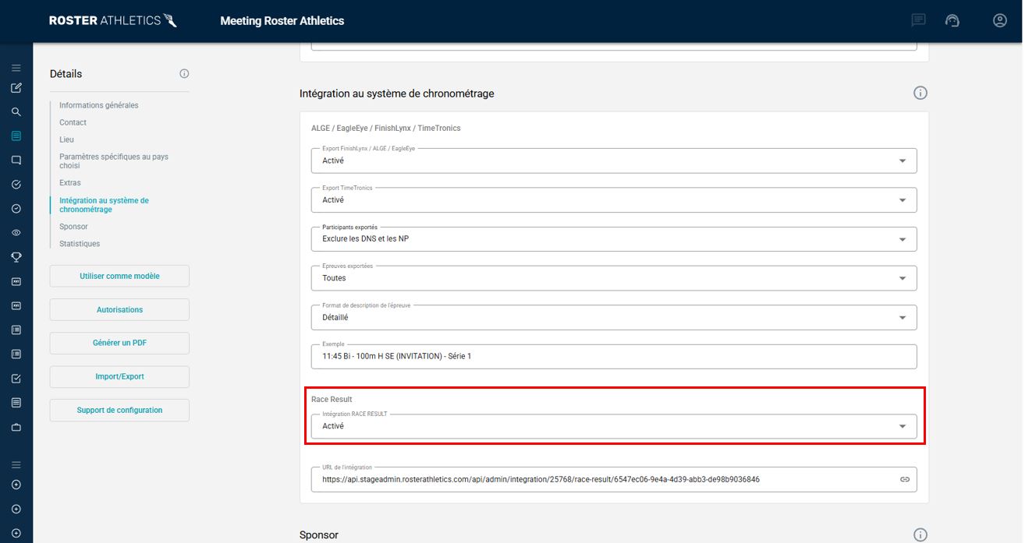Screen dimensions: 1025x543
Task: Go to Extras section
Action: tap(69, 183)
